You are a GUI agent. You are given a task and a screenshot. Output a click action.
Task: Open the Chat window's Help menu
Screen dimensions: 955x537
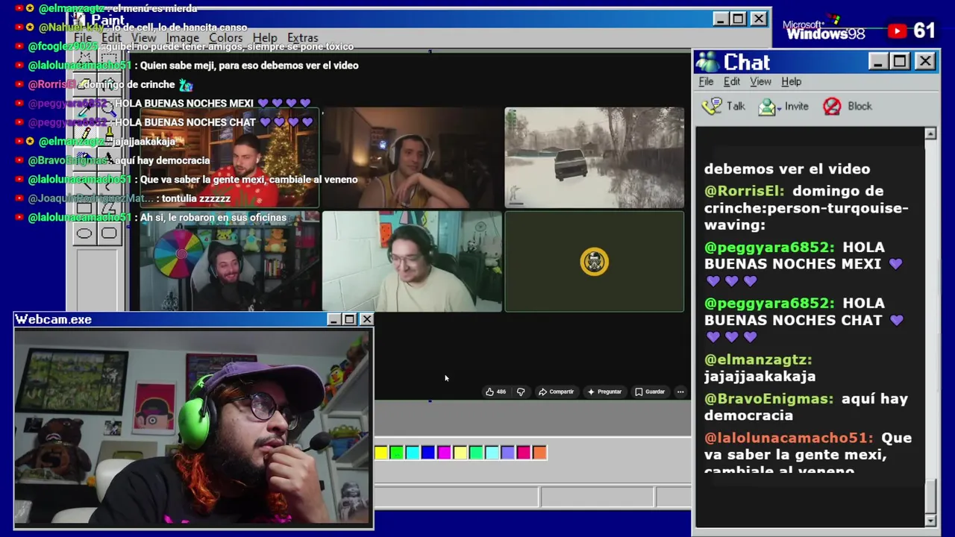[792, 81]
